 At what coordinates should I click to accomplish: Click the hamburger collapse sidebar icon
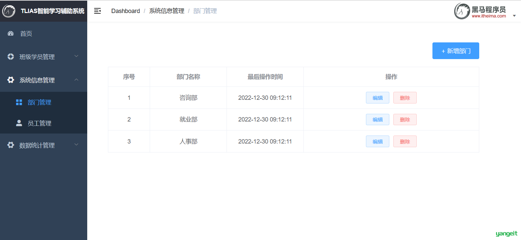tap(97, 11)
